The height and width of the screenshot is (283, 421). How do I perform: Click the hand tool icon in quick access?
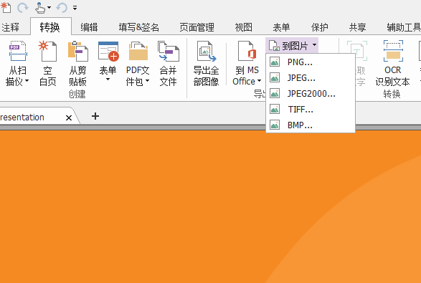pyautogui.click(x=40, y=8)
